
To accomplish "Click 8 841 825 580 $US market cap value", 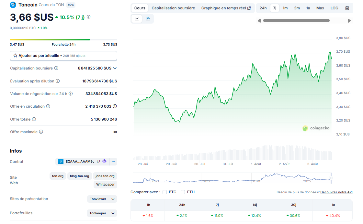I will [95, 68].
